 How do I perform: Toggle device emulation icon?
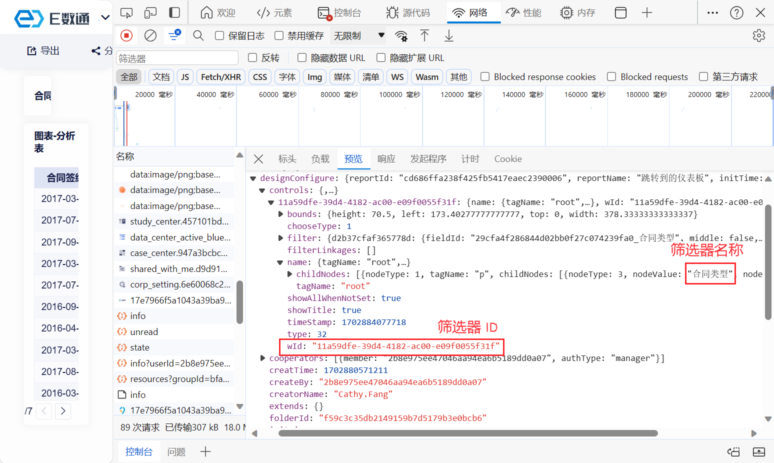[150, 12]
